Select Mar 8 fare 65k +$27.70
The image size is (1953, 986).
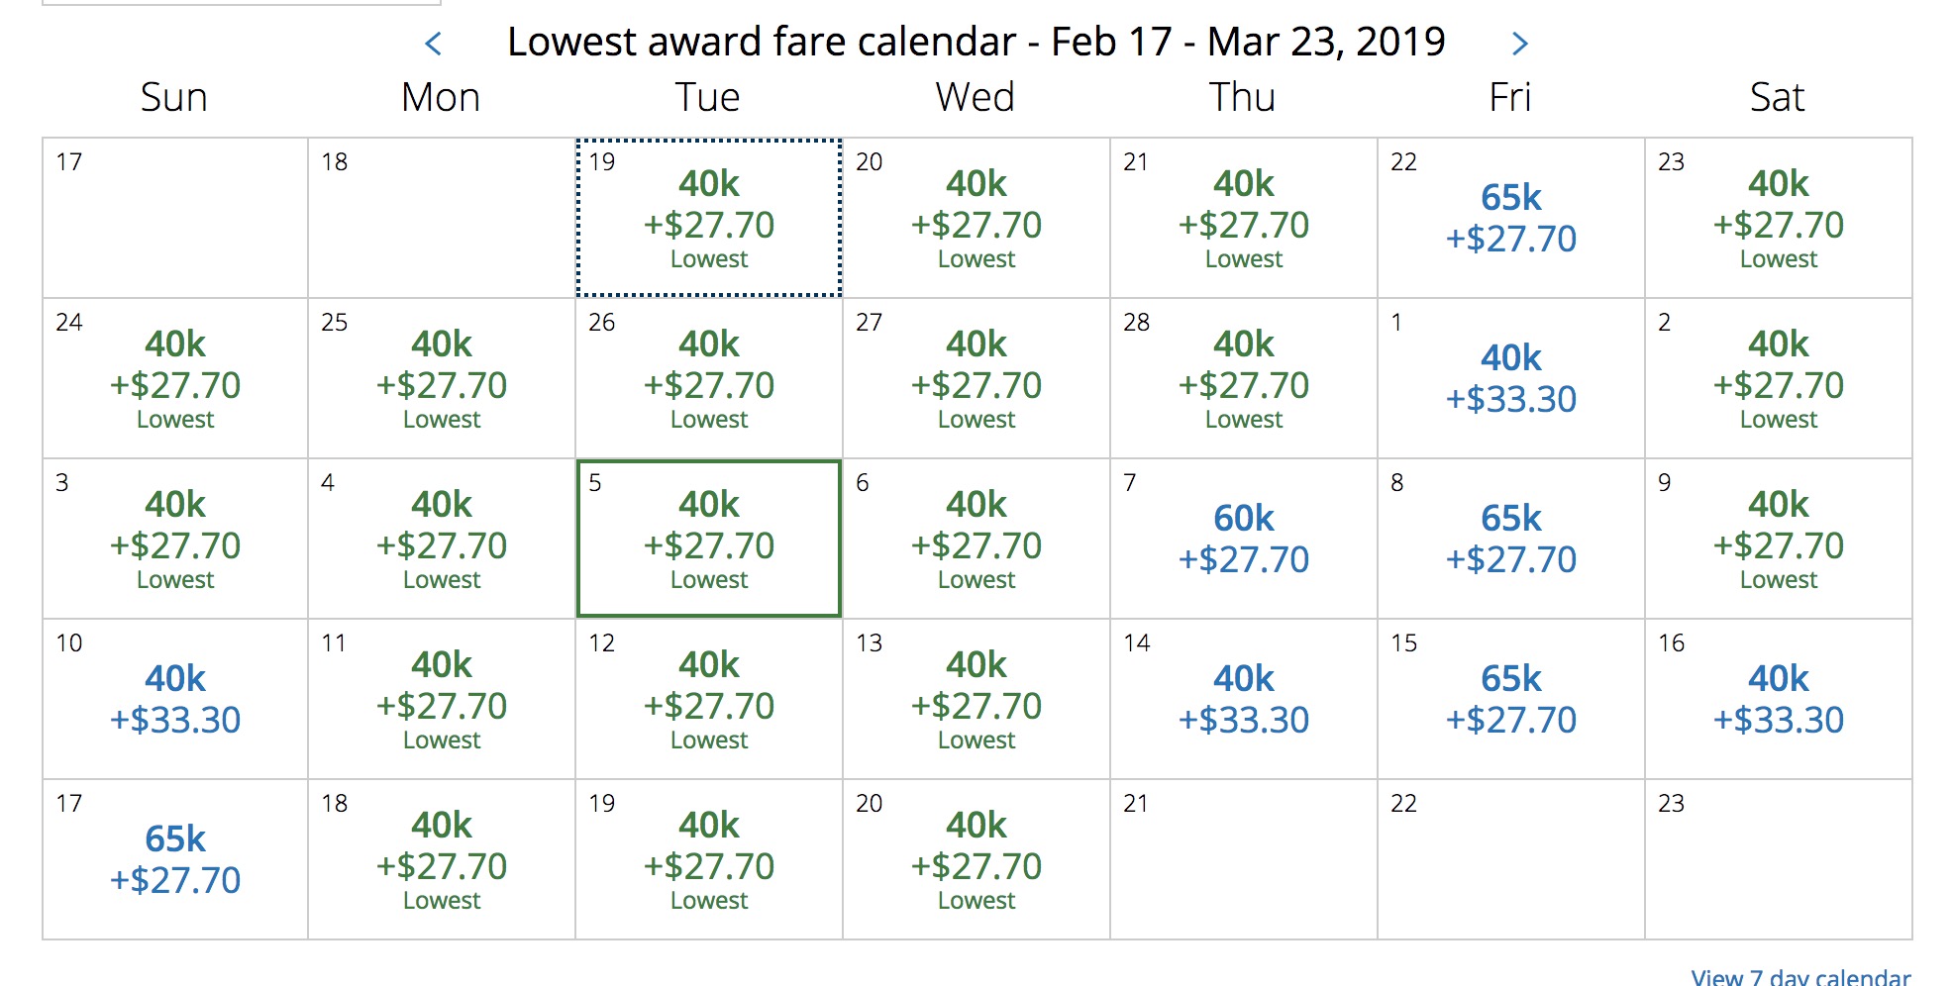(x=1511, y=540)
